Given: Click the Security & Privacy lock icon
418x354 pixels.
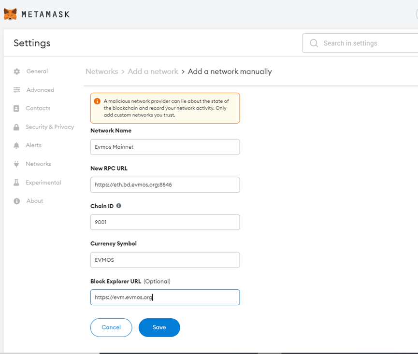Looking at the screenshot, I should pyautogui.click(x=16, y=127).
